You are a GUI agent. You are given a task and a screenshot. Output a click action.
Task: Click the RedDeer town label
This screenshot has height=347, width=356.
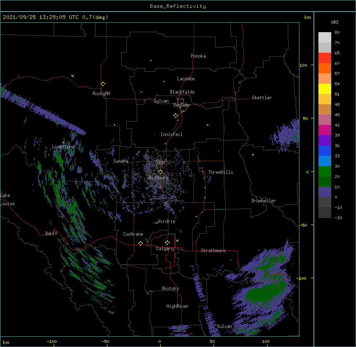[x=182, y=105]
